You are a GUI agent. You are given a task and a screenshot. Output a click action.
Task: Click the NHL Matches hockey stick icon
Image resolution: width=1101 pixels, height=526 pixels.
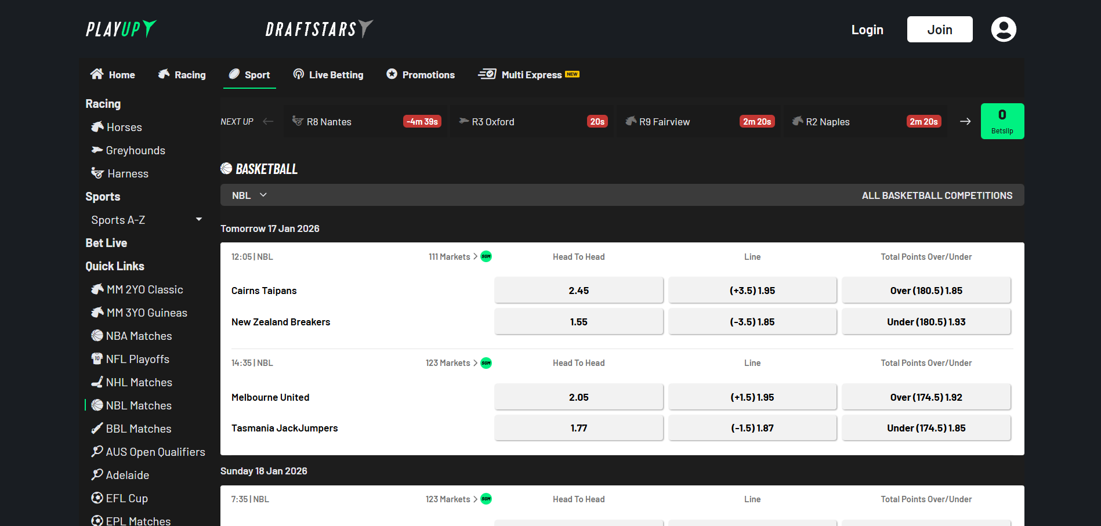[x=97, y=382]
